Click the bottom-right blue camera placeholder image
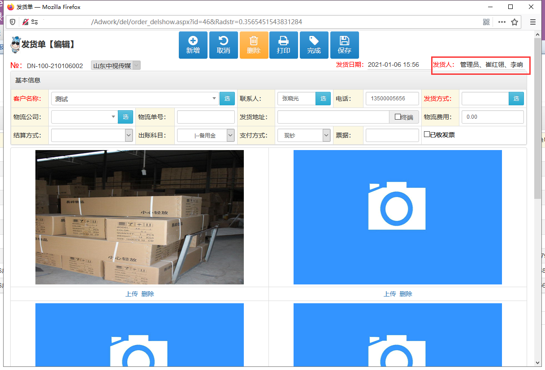The image size is (545, 370). point(398,335)
